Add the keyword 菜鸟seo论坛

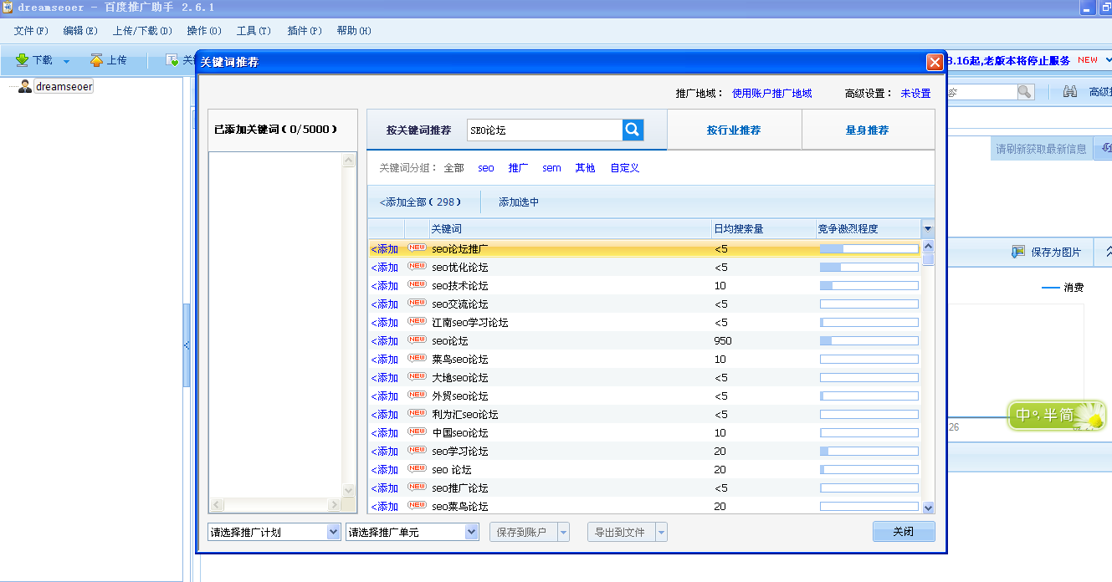(385, 360)
